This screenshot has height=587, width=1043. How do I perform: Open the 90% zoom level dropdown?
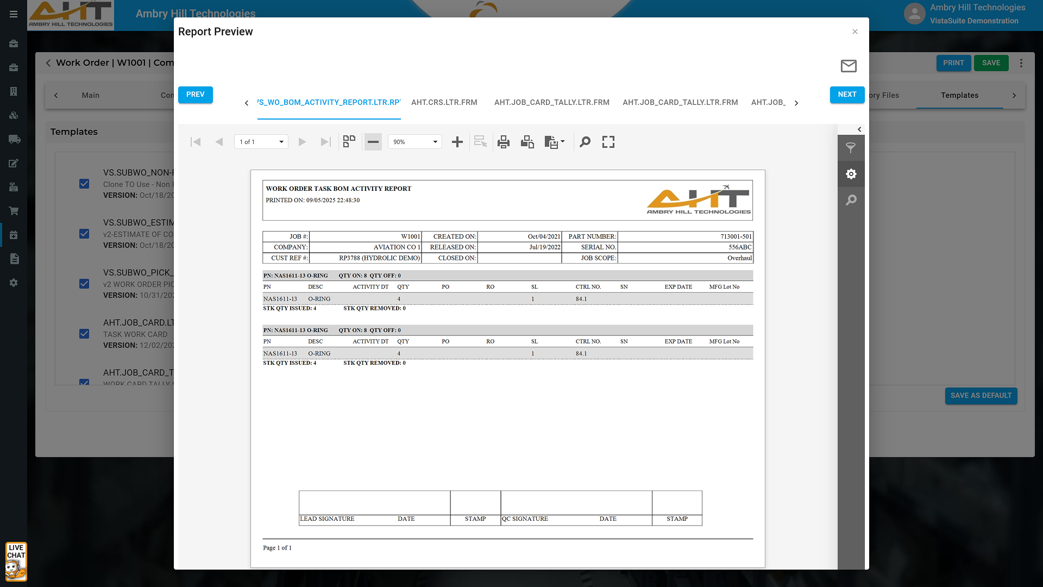(435, 142)
